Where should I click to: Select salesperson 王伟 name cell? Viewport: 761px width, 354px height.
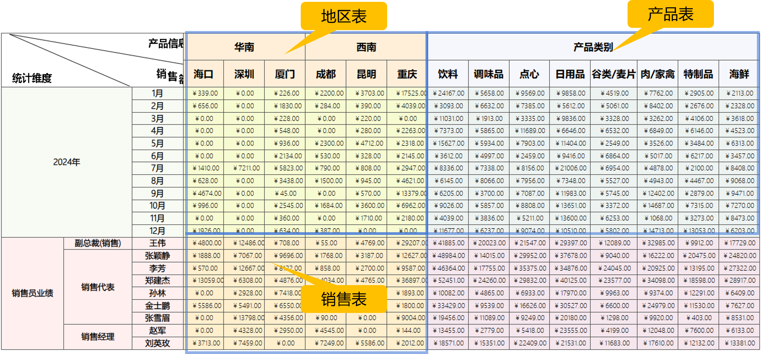pyautogui.click(x=157, y=243)
